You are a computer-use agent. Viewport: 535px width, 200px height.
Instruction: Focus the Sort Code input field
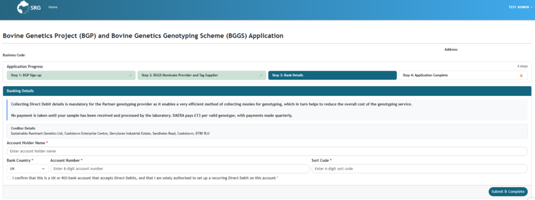pos(420,169)
